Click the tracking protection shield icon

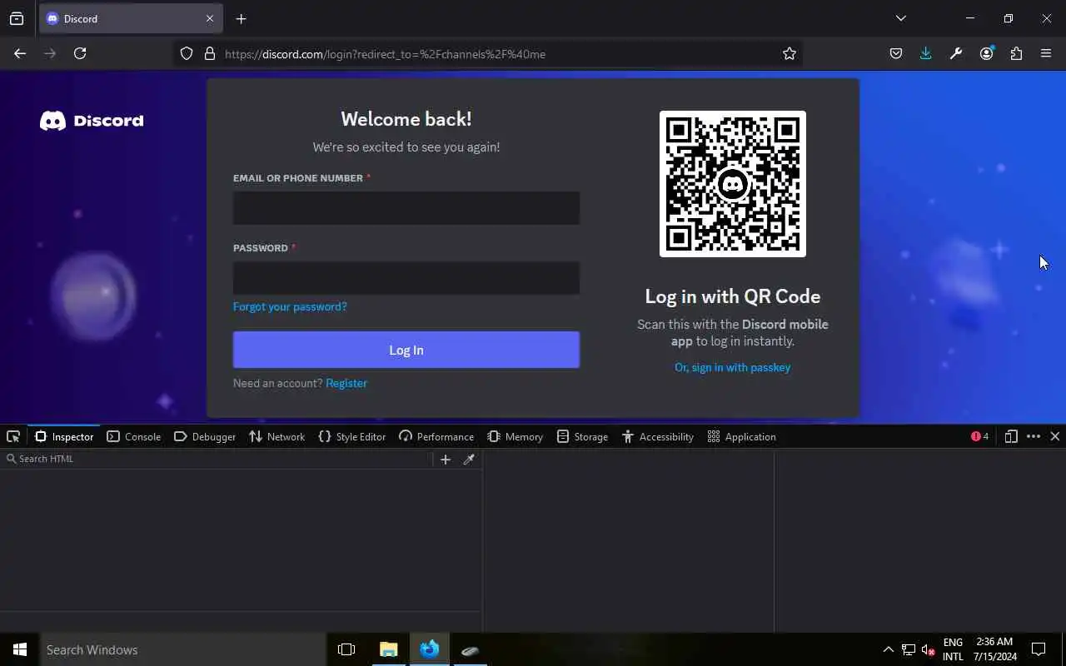pyautogui.click(x=187, y=53)
